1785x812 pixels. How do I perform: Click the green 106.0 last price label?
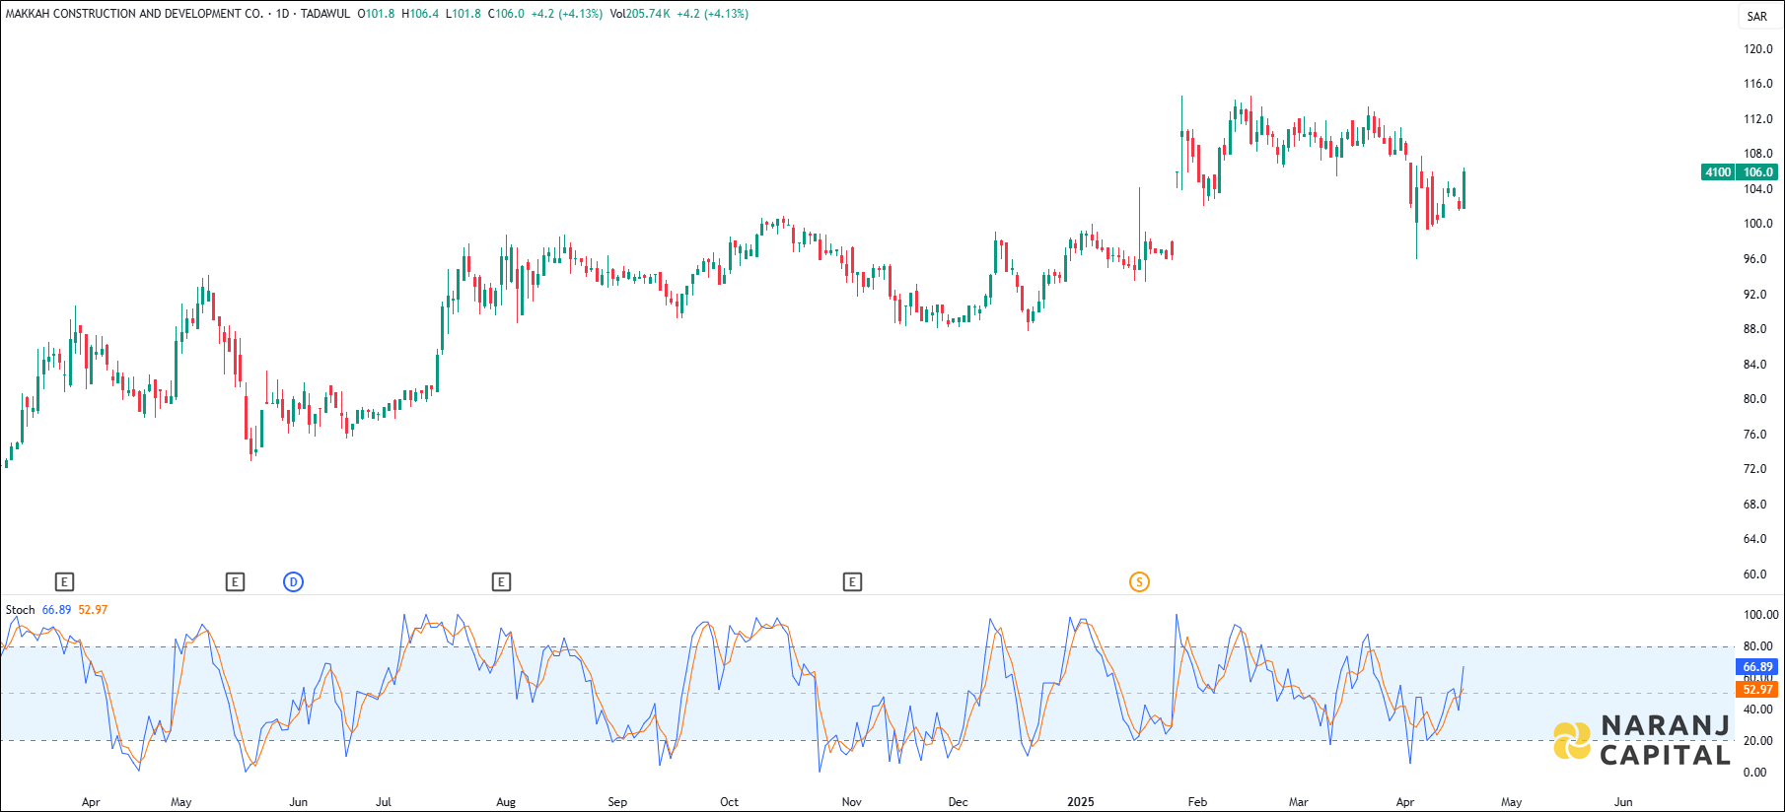tap(1757, 172)
